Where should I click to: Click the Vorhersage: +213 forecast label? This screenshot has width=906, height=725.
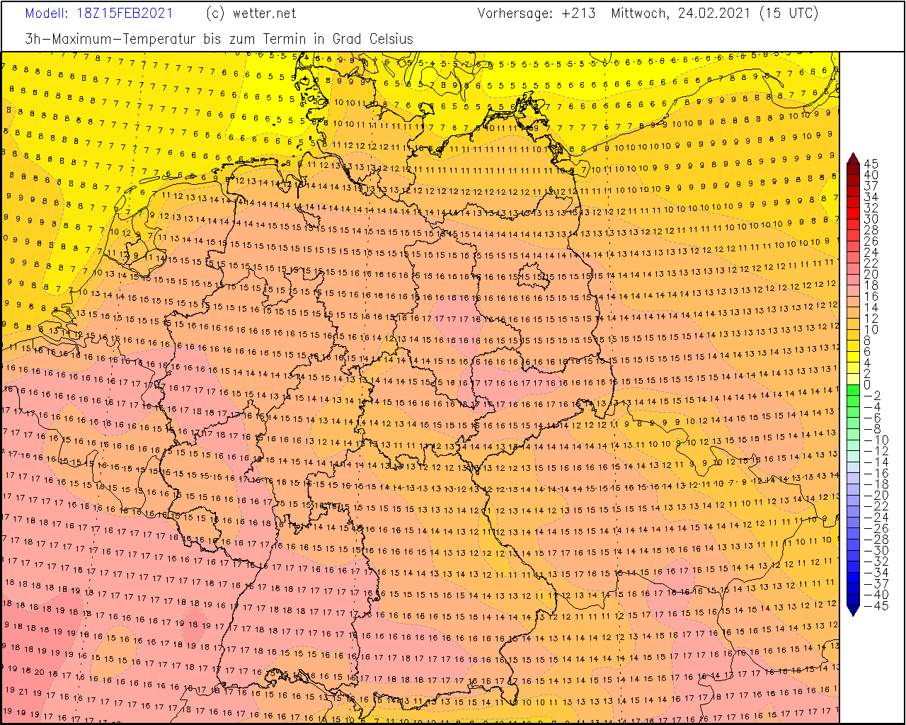tap(536, 13)
